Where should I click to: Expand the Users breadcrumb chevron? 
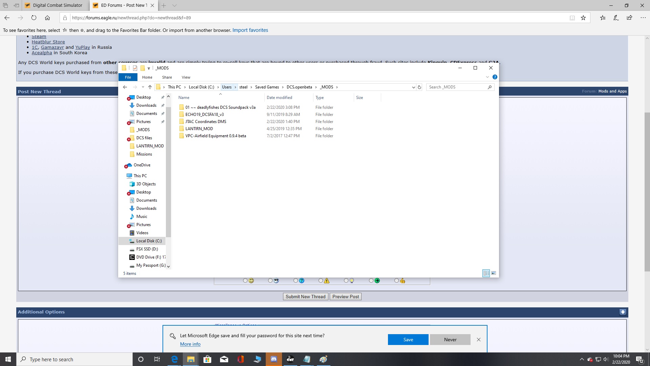pyautogui.click(x=235, y=87)
